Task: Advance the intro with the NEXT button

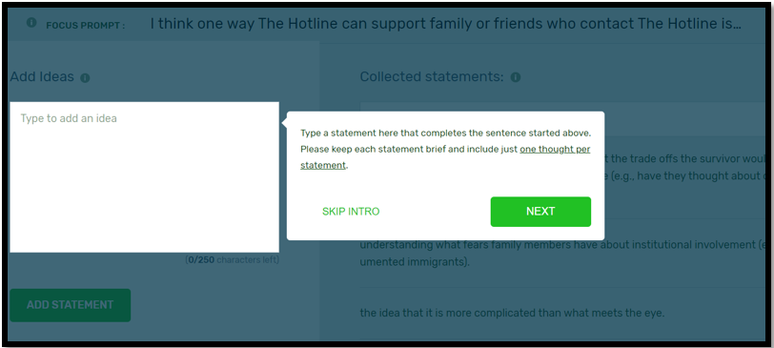Action: pyautogui.click(x=540, y=212)
